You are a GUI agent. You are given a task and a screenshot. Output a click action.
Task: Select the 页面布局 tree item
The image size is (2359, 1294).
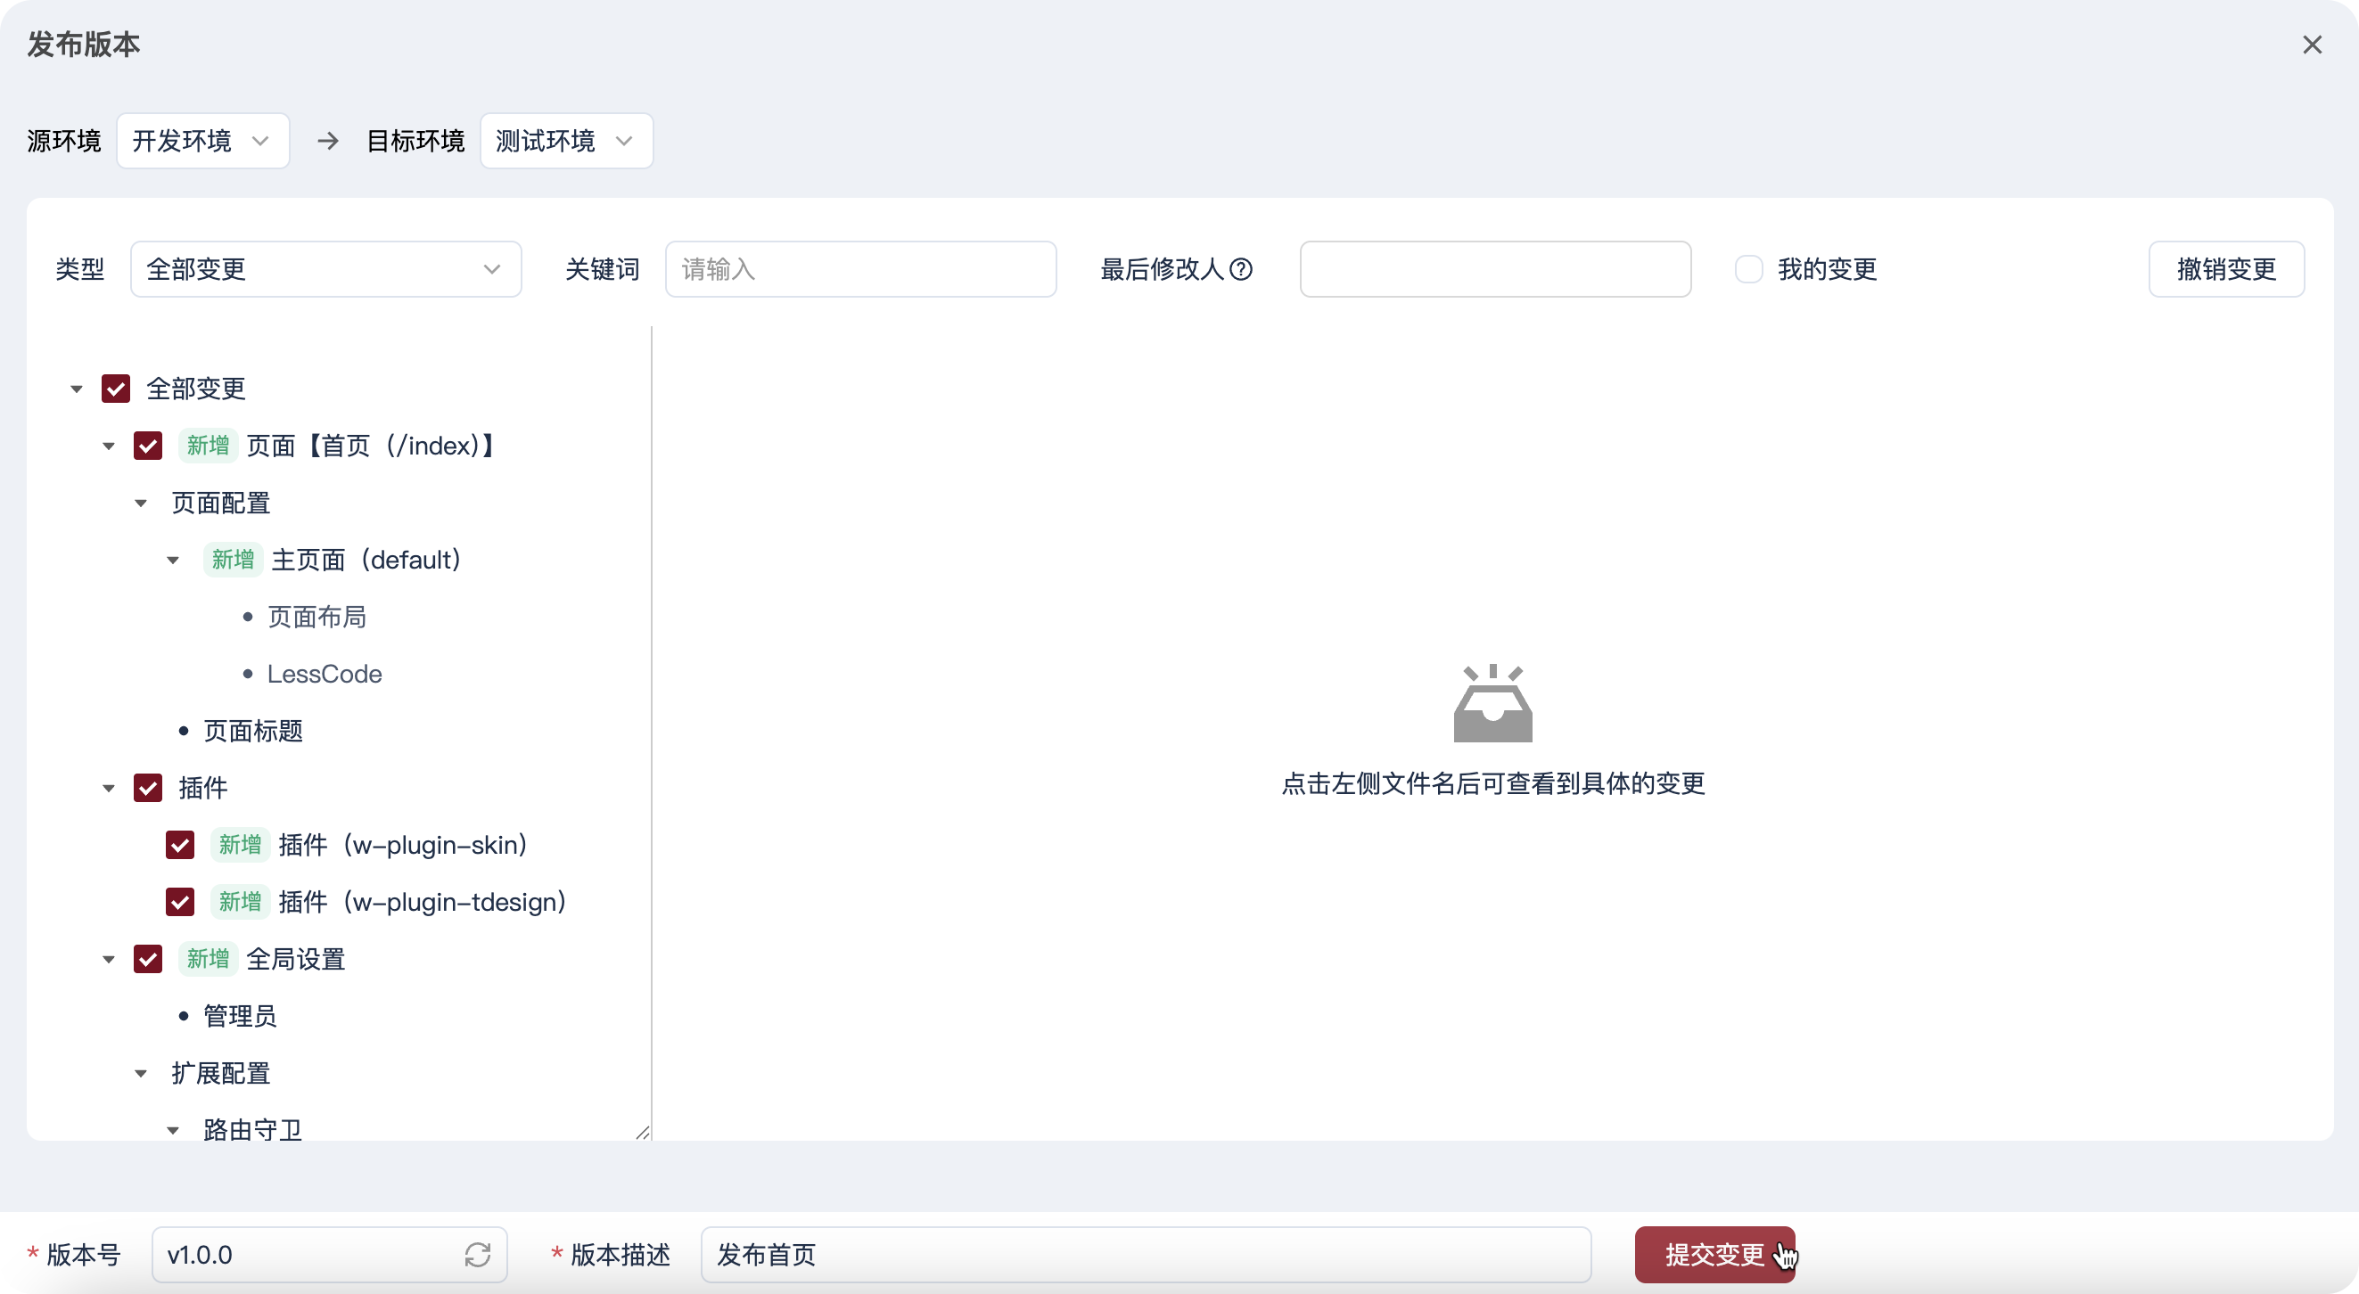tap(316, 618)
